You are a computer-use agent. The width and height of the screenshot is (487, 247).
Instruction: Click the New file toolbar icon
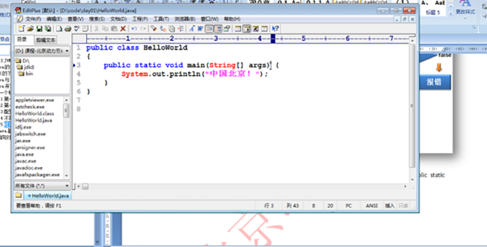[21, 29]
